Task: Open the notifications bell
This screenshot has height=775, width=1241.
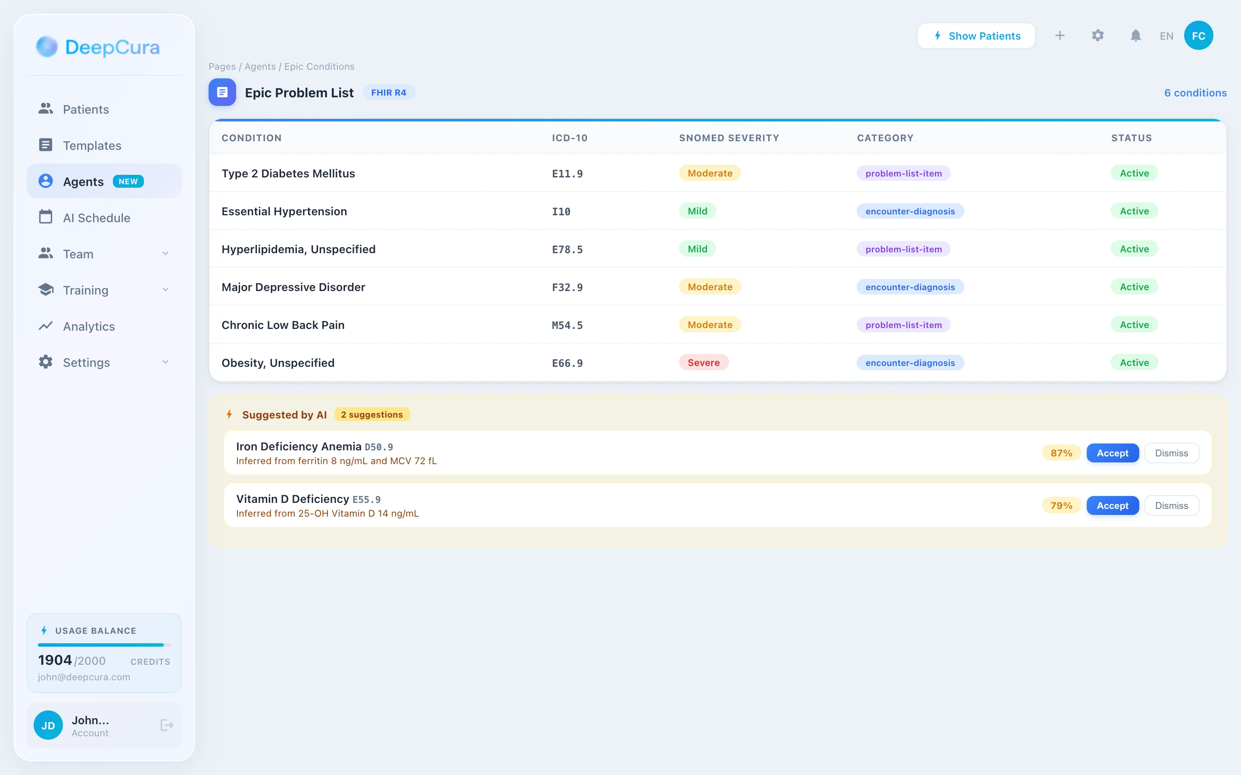Action: click(1135, 35)
